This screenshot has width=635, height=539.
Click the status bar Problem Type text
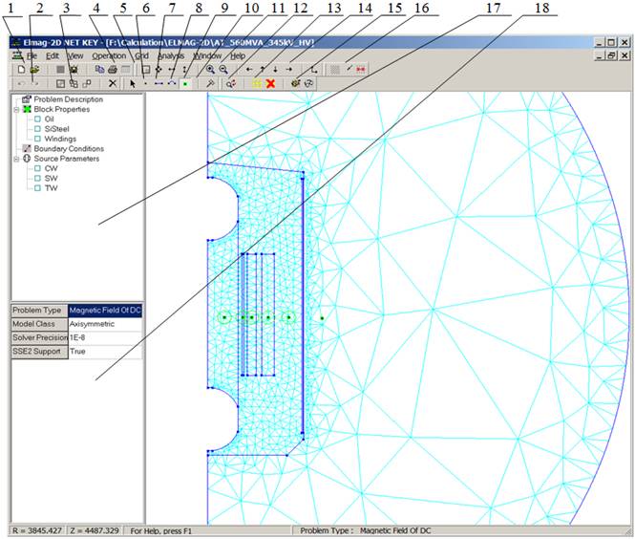366,530
